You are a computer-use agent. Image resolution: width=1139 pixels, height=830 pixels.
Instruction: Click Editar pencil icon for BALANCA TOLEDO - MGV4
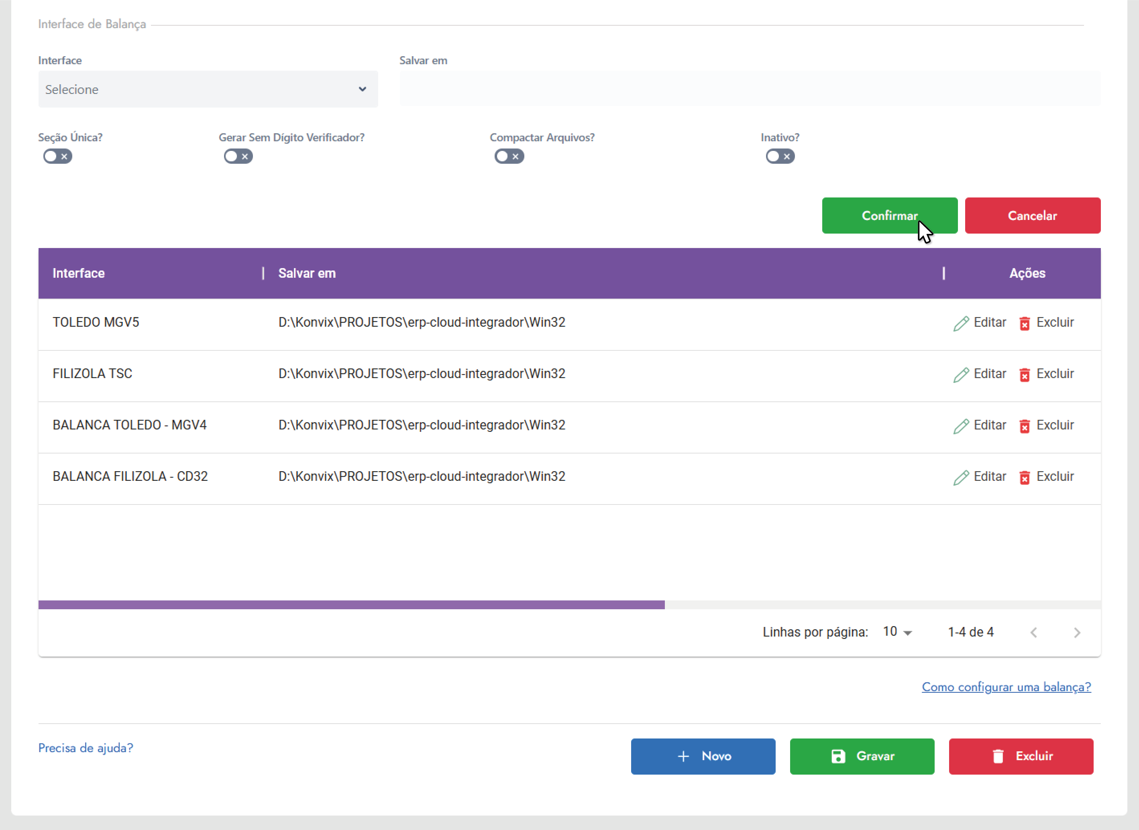point(961,426)
